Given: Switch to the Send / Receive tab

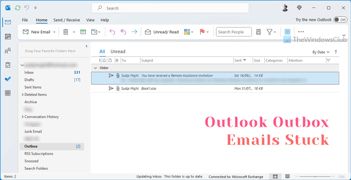Looking at the screenshot, I should coord(67,20).
